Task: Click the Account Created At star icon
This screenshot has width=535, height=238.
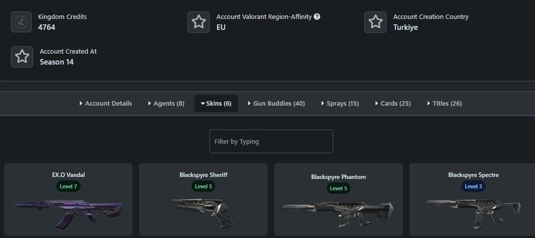Action: pos(22,57)
